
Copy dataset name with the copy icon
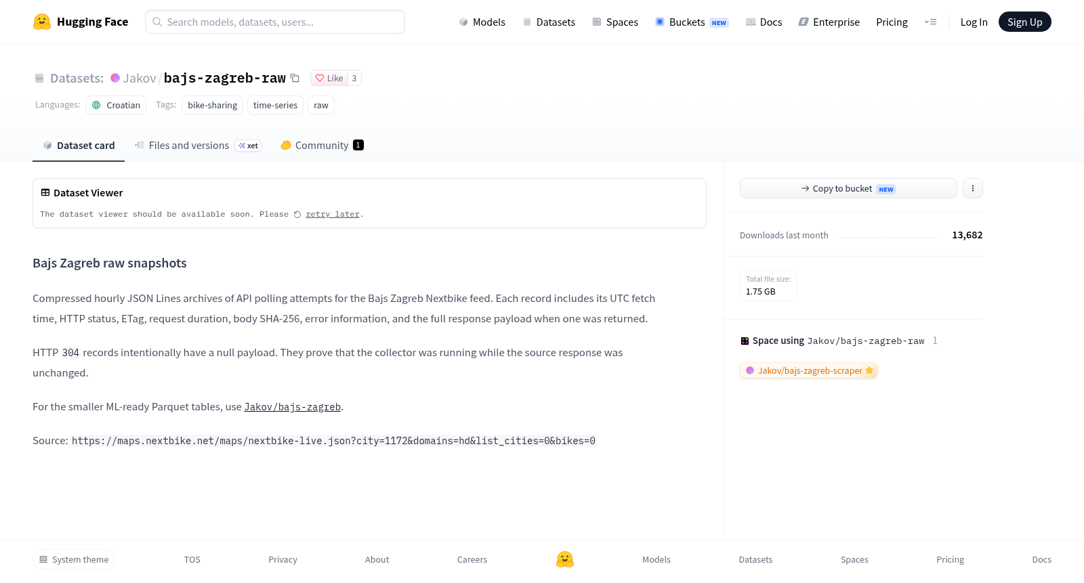pyautogui.click(x=295, y=78)
